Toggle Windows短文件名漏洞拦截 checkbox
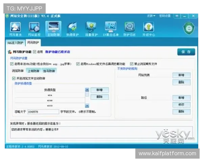Viewport: 203px width, 162px height. click(78, 64)
